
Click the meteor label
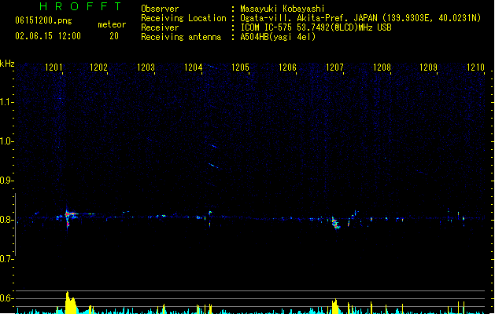coord(112,24)
